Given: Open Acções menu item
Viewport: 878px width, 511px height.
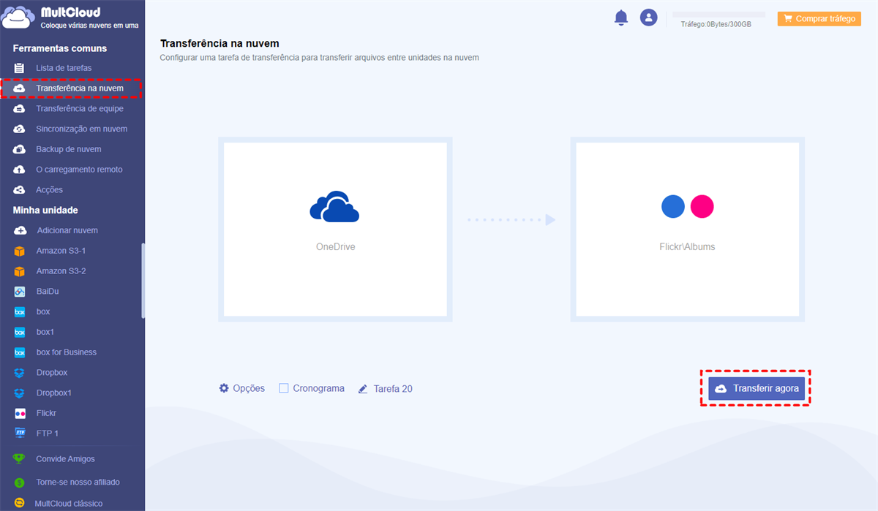Looking at the screenshot, I should [x=50, y=190].
